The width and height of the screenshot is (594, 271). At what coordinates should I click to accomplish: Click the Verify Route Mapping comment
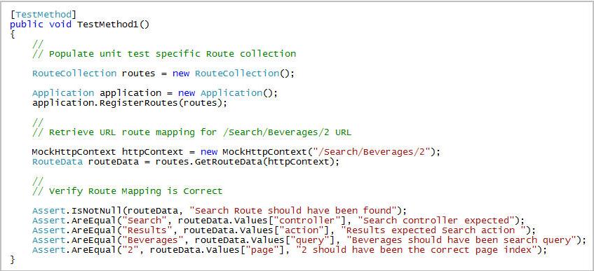[x=128, y=191]
